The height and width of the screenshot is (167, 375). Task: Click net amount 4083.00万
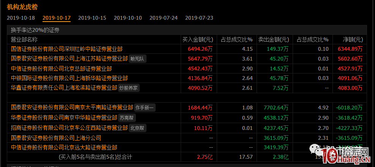(x=350, y=88)
